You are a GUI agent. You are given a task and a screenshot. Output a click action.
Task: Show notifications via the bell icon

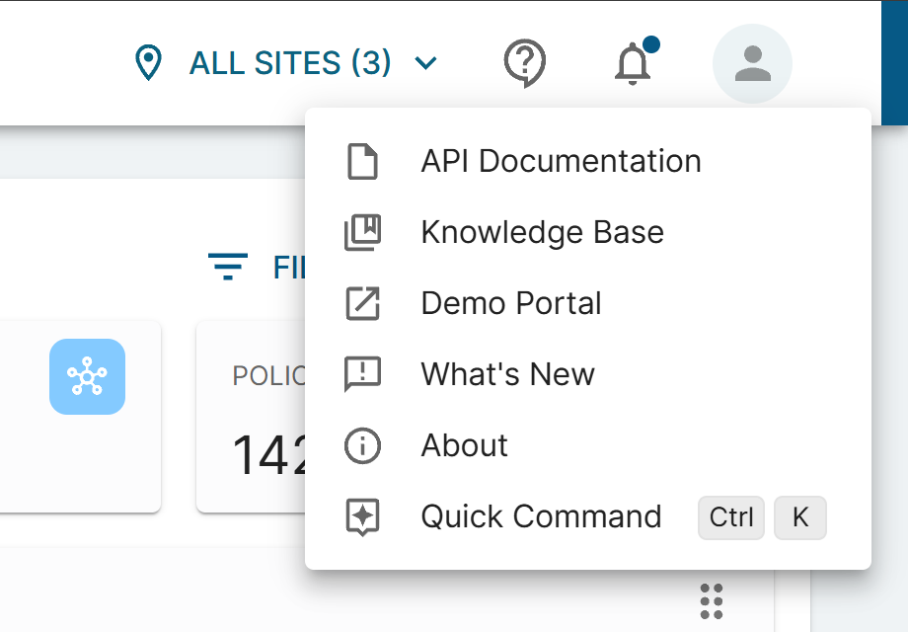[x=633, y=64]
